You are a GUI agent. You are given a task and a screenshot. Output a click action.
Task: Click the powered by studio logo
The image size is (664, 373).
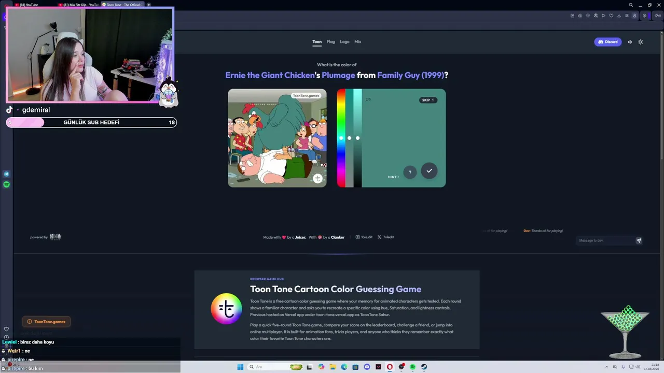coord(55,237)
